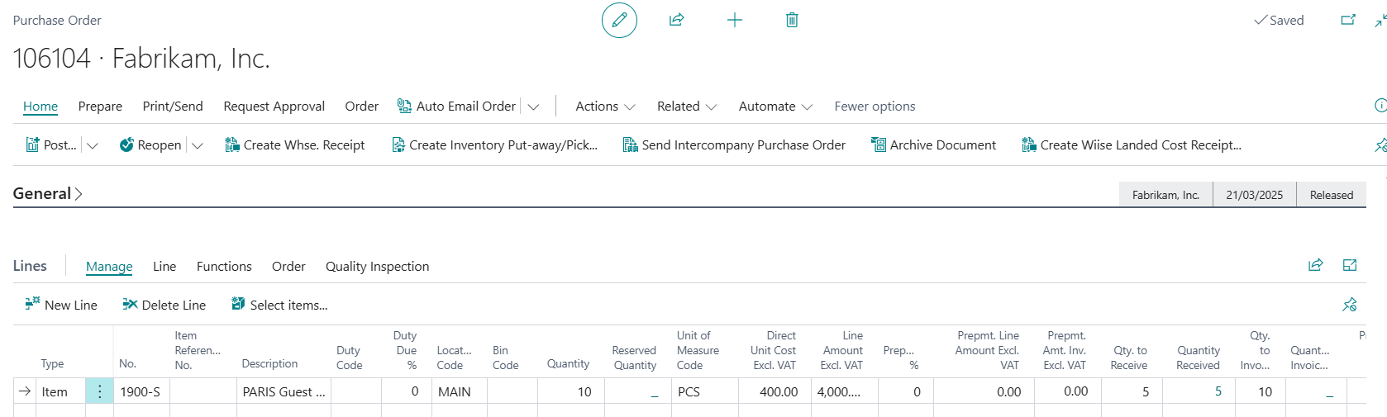Viewport: 1387px width, 417px height.
Task: Click the Released status summary field
Action: click(1331, 195)
